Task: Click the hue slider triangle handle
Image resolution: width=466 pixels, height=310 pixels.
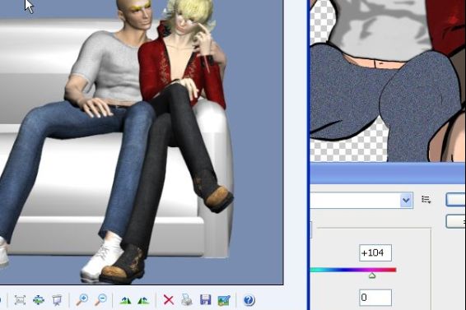Action: 372,275
